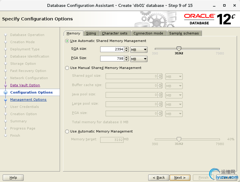
Task: Open the Sample schemas tab
Action: click(x=184, y=33)
